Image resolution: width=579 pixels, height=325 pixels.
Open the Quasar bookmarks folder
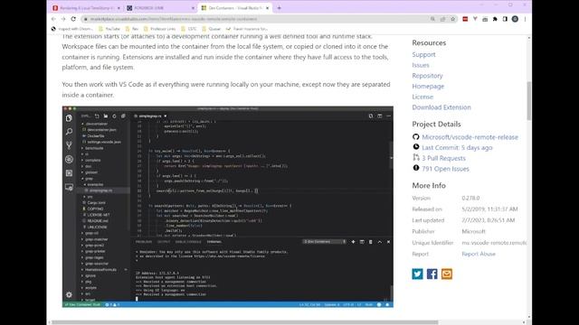click(x=211, y=29)
